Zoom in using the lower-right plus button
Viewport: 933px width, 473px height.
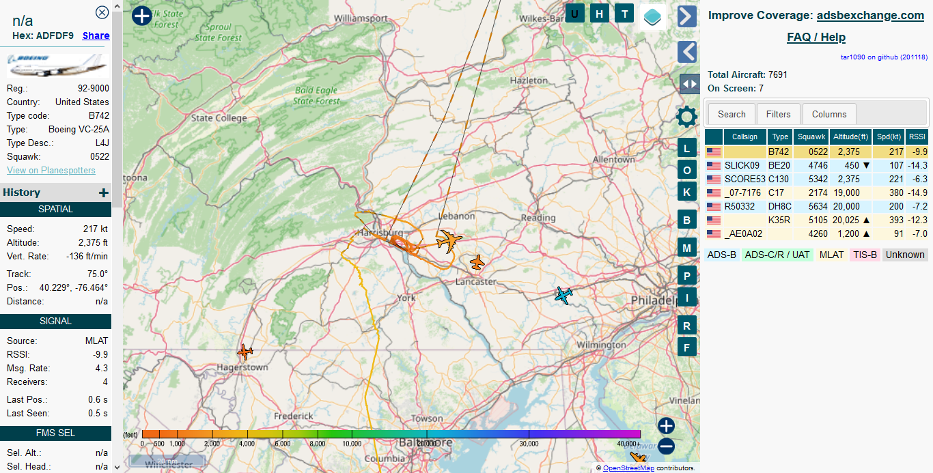pos(666,427)
